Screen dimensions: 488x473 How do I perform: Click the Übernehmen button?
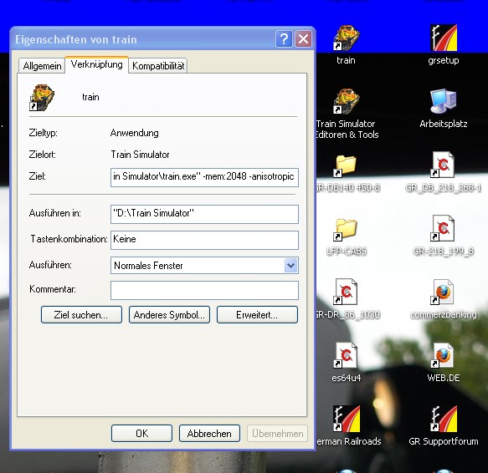click(277, 433)
